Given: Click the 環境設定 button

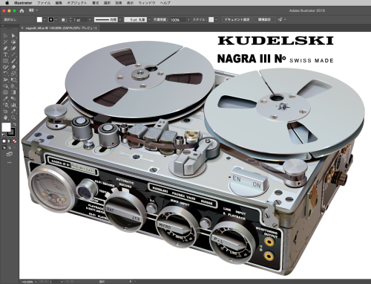Looking at the screenshot, I should 264,19.
